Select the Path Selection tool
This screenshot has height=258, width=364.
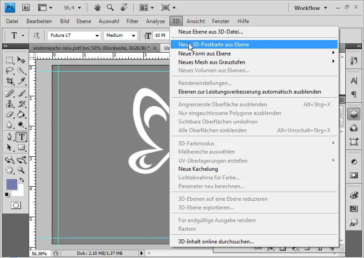pyautogui.click(x=9, y=147)
